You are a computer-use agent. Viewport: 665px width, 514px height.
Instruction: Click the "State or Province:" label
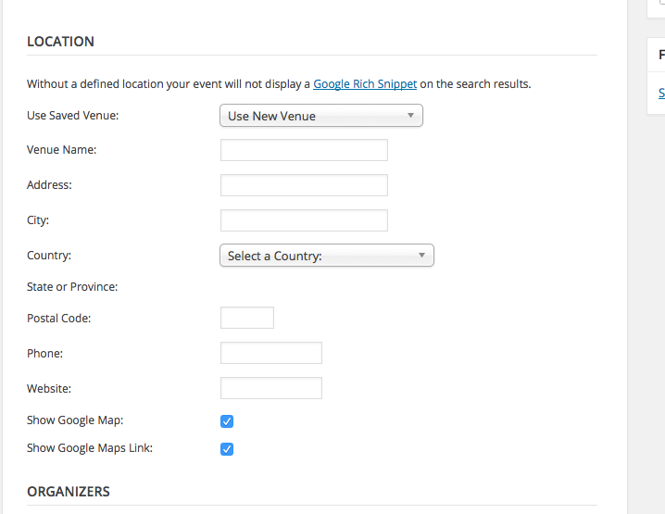click(72, 287)
